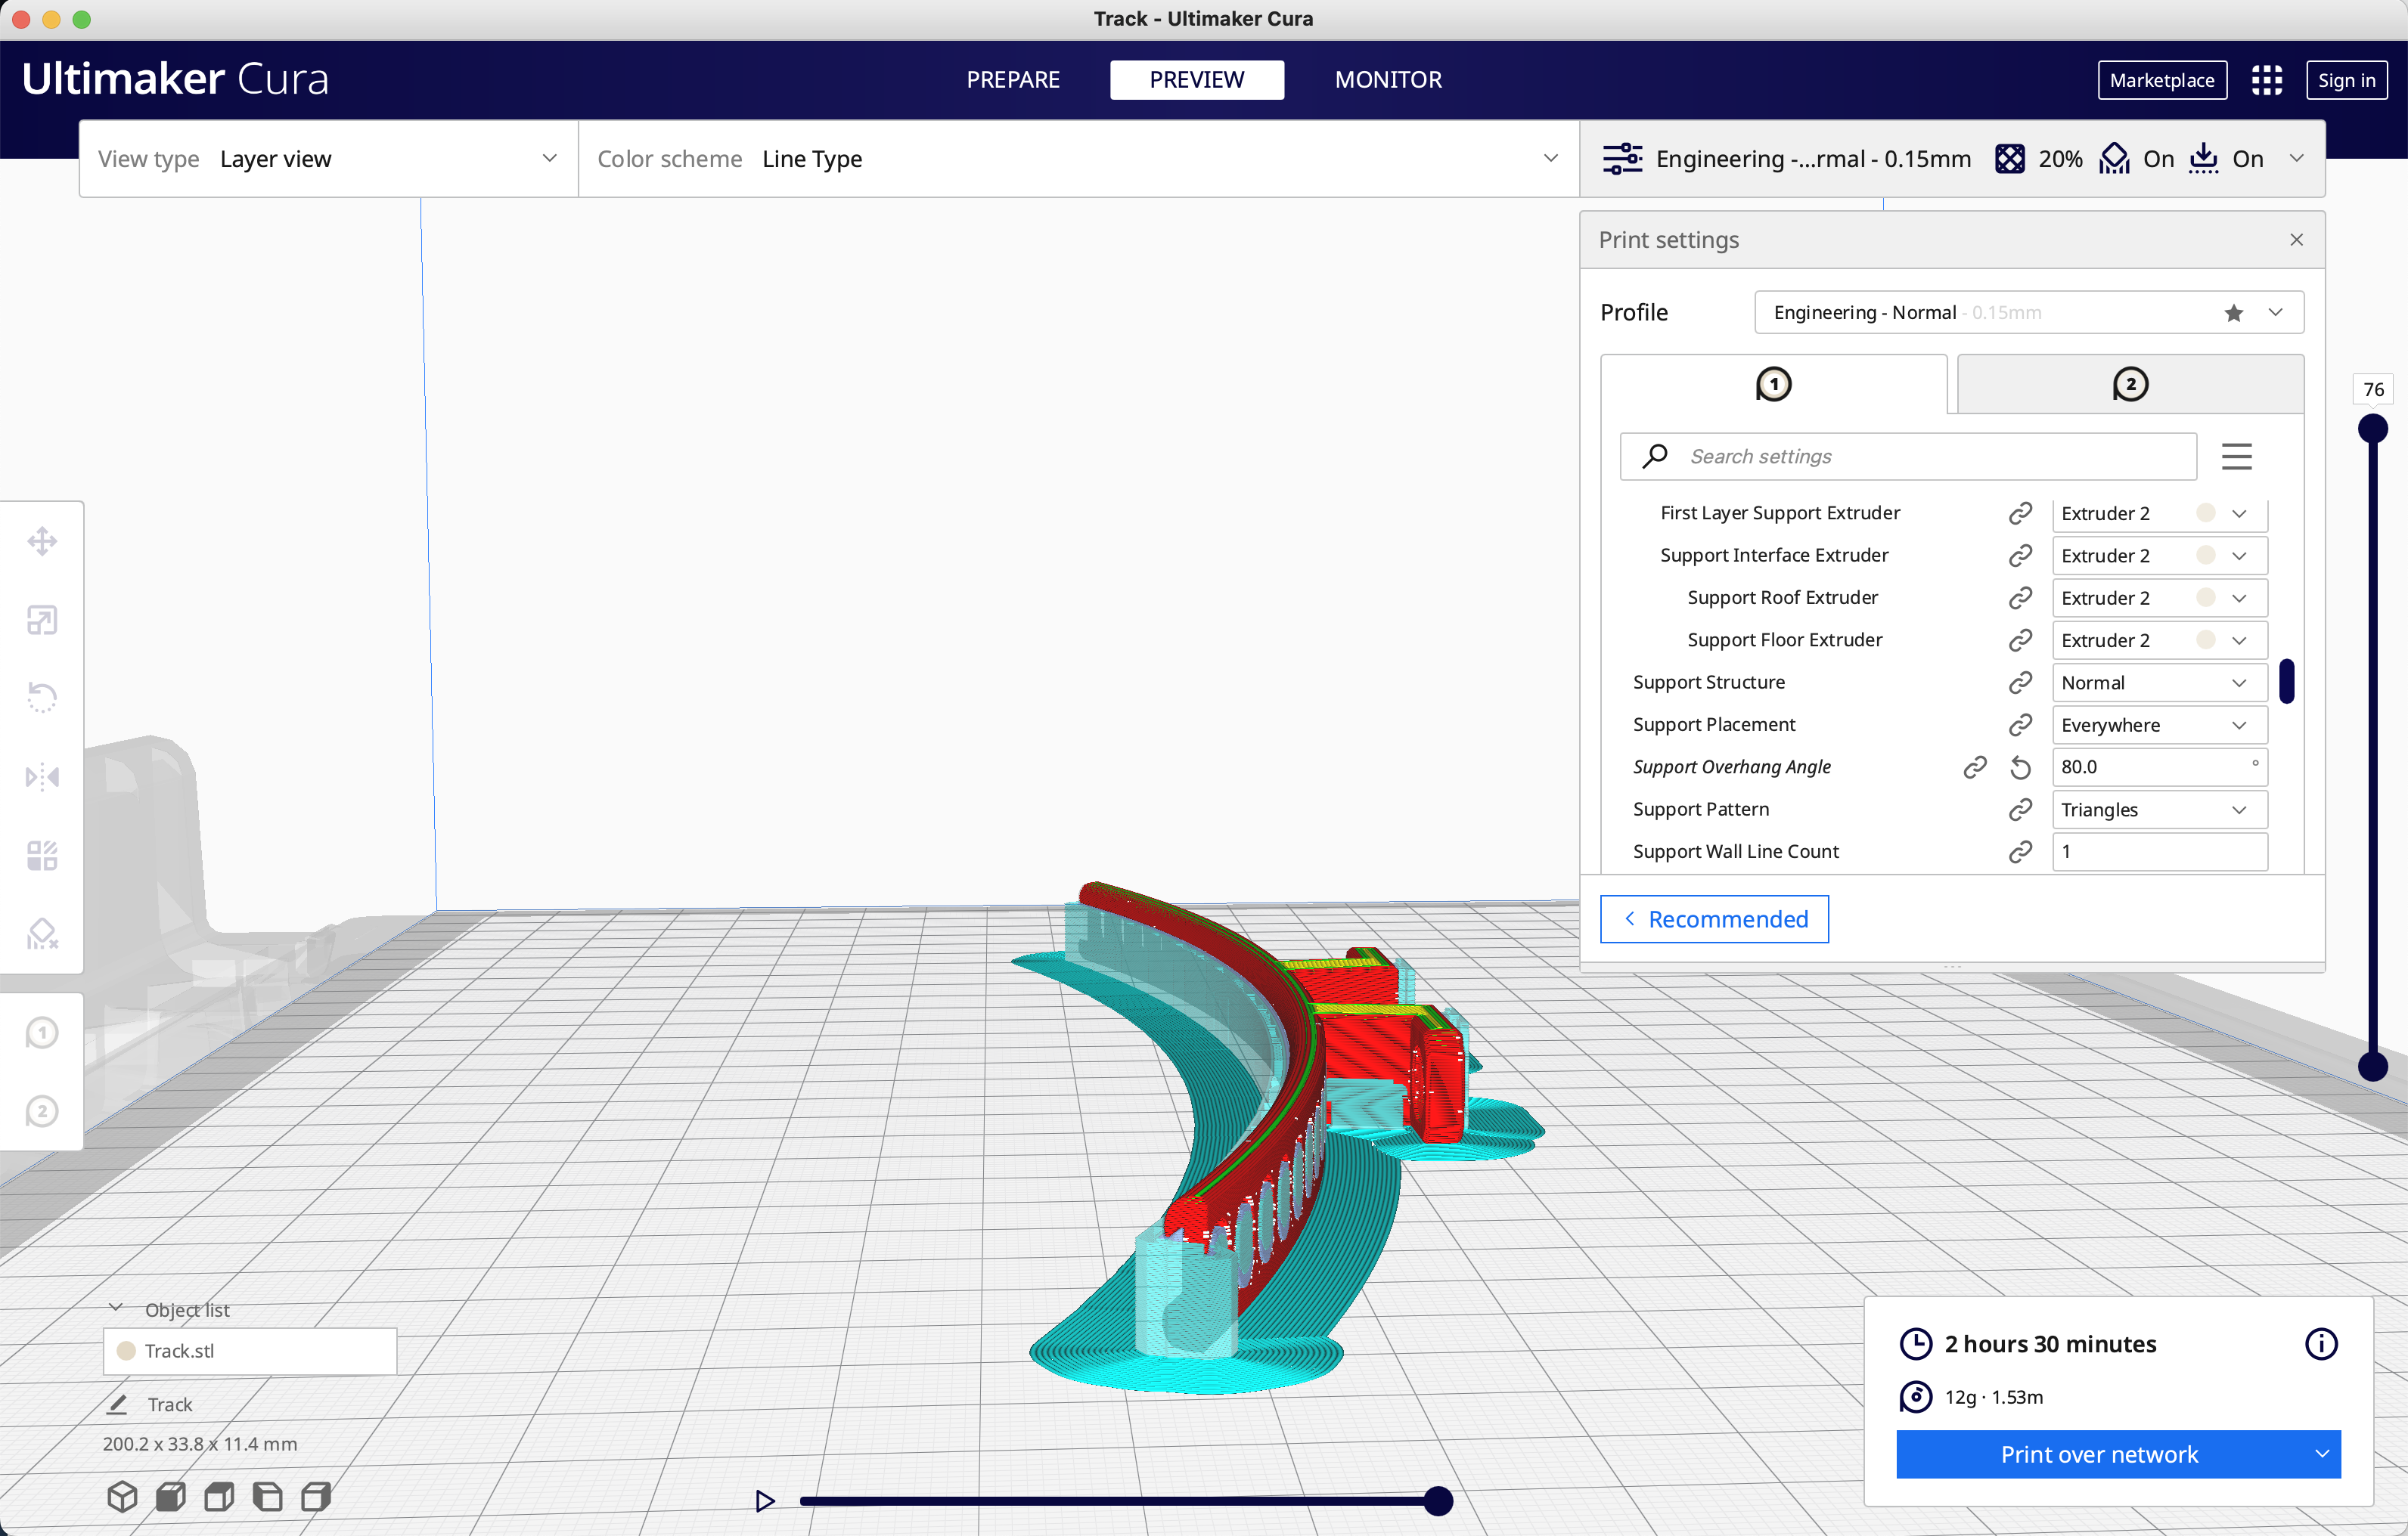The height and width of the screenshot is (1536, 2408).
Task: Open Support Floor Extruder dropdown
Action: click(x=2159, y=639)
